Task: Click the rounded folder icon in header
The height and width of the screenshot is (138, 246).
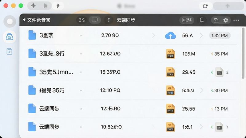Action: (95, 20)
